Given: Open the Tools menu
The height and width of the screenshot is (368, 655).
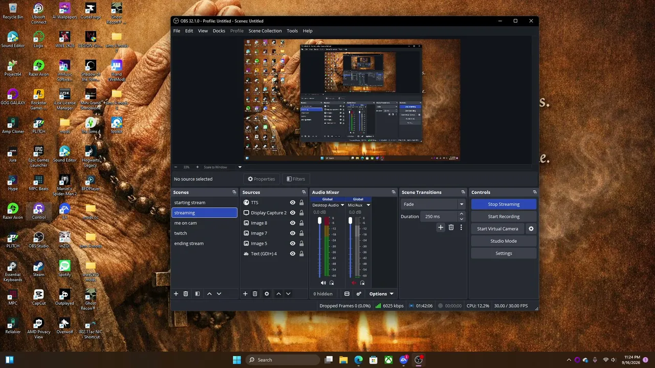Looking at the screenshot, I should 292,31.
